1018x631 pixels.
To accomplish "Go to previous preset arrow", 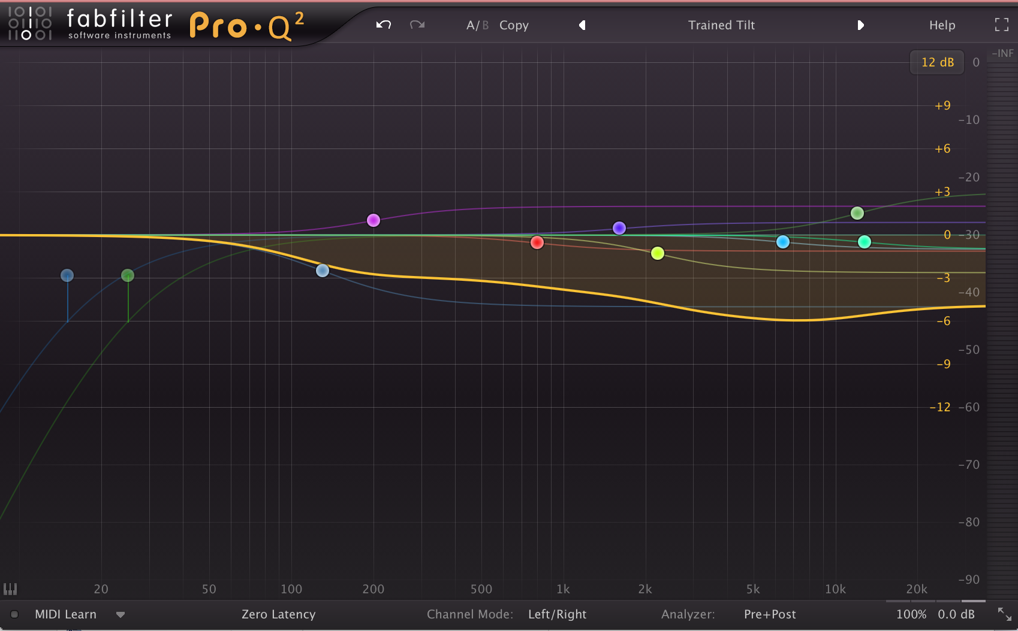I will point(582,25).
